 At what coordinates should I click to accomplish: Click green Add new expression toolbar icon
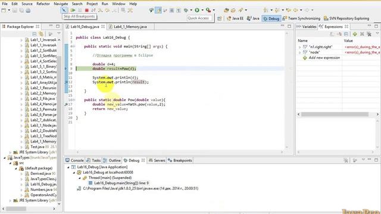(x=355, y=34)
